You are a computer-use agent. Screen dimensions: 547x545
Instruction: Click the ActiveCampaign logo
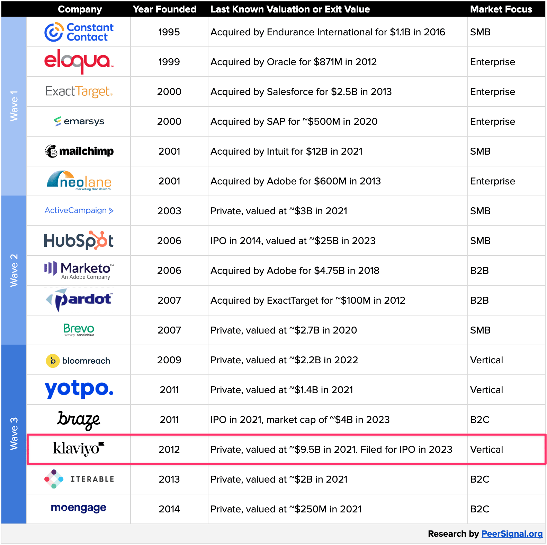79,210
